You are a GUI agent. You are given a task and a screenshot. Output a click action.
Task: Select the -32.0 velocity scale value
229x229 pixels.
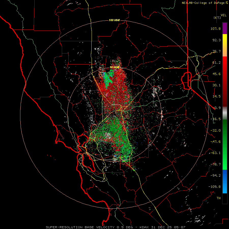(x=216, y=131)
